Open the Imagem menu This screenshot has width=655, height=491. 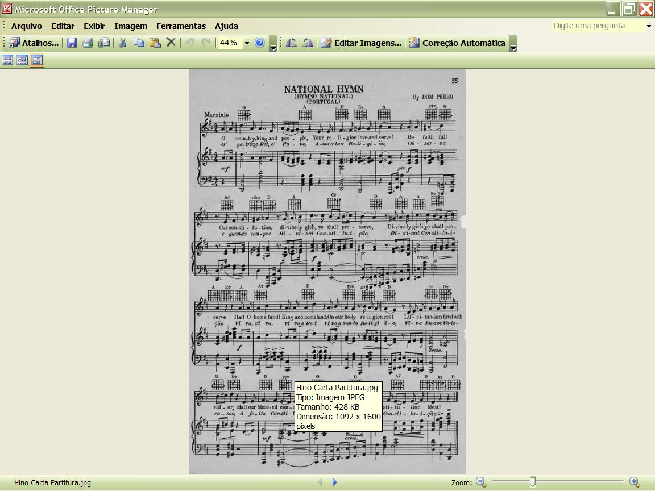131,26
